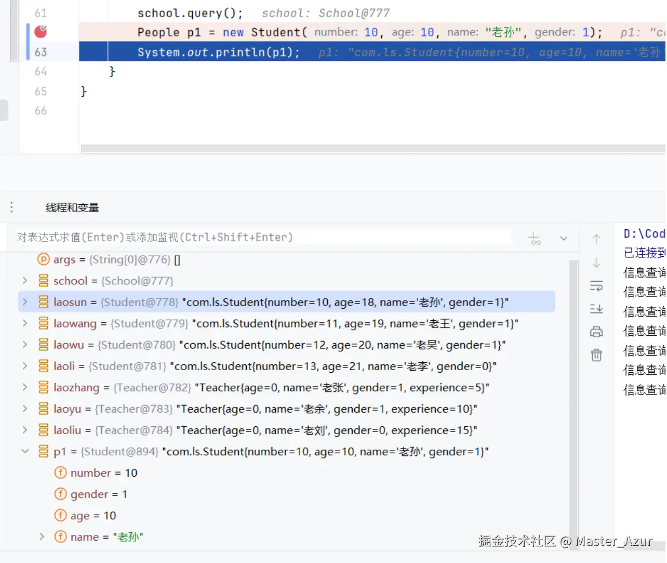Collapse the p1 Student@894 node

[x=24, y=451]
